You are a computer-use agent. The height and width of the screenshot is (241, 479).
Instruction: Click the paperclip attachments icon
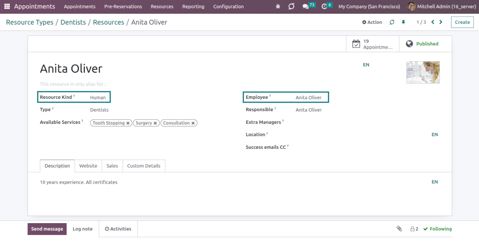(x=399, y=229)
